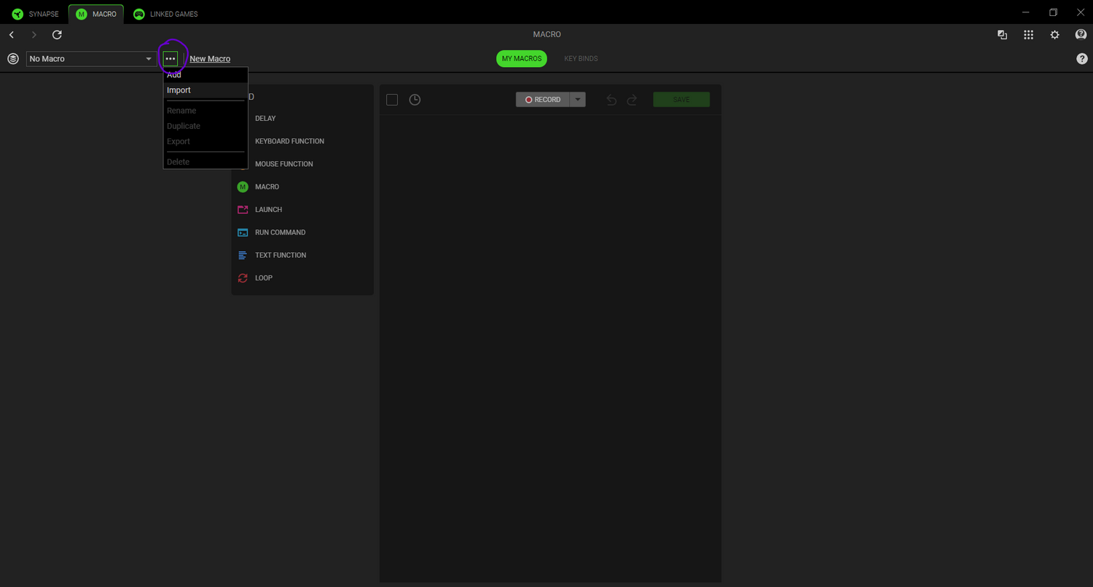Open the No Macro dropdown
The height and width of the screenshot is (587, 1093).
click(91, 59)
